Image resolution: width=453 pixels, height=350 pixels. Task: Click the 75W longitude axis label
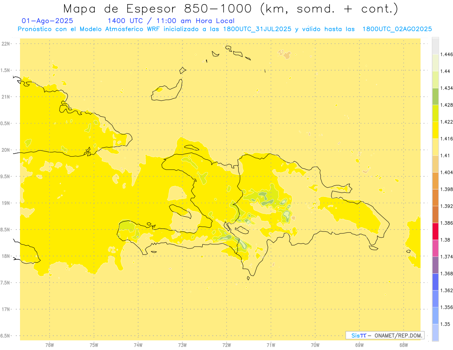[x=94, y=345]
